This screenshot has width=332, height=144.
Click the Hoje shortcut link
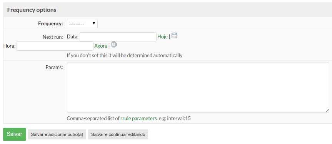(162, 37)
